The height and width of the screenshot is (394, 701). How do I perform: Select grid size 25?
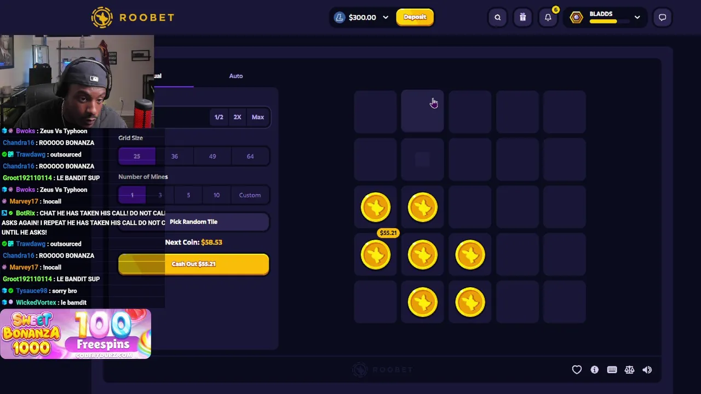137,157
